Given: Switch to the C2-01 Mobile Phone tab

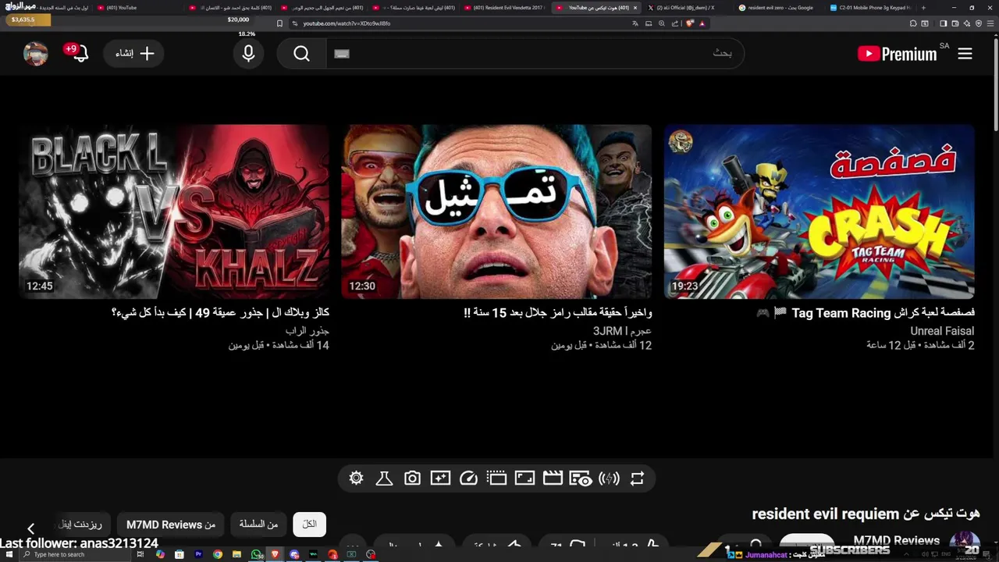Looking at the screenshot, I should tap(869, 8).
